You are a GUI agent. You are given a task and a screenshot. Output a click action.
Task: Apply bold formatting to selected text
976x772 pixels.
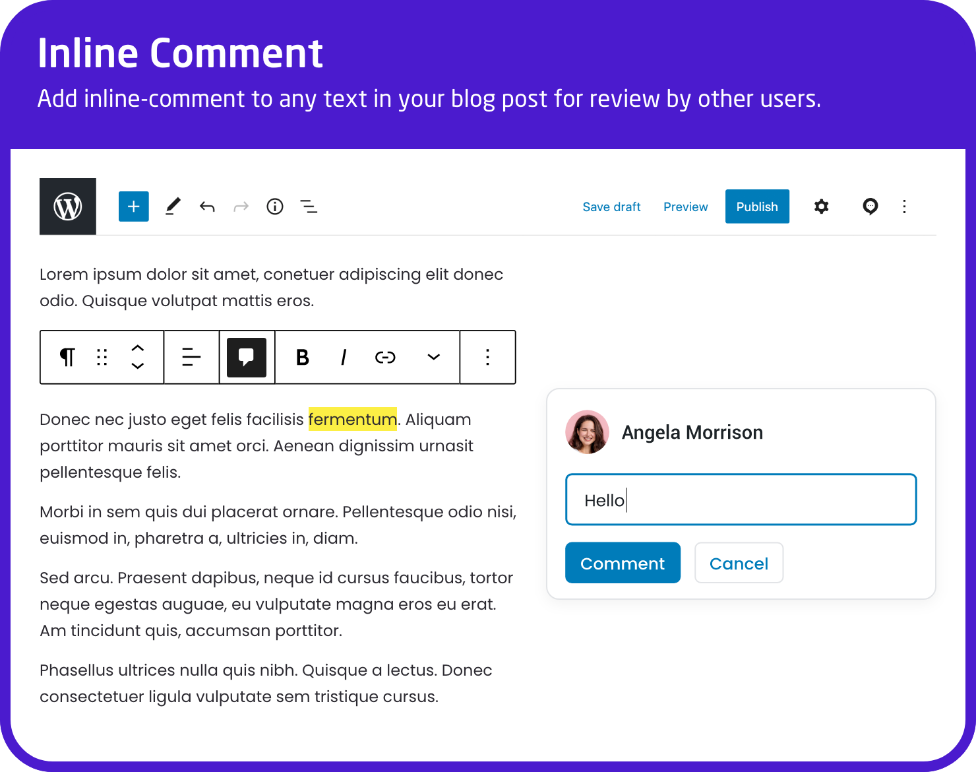click(301, 357)
